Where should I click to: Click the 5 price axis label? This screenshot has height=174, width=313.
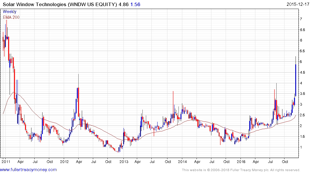click(x=301, y=62)
